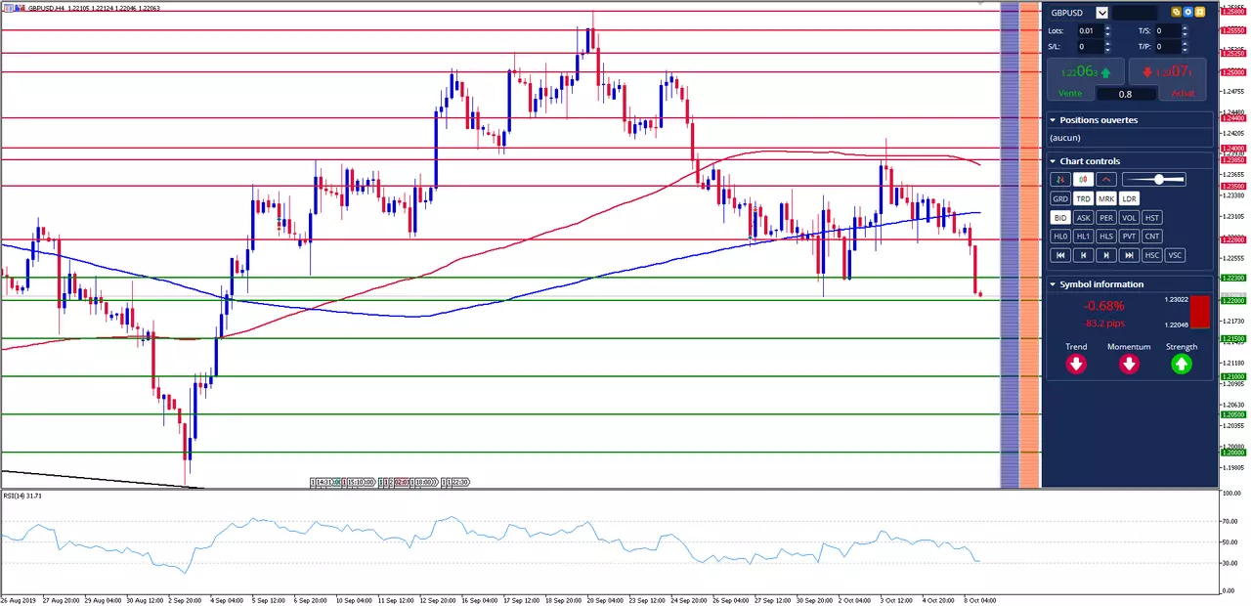The width and height of the screenshot is (1251, 606).
Task: Open the GBPUSD symbol dropdown
Action: pos(1102,13)
